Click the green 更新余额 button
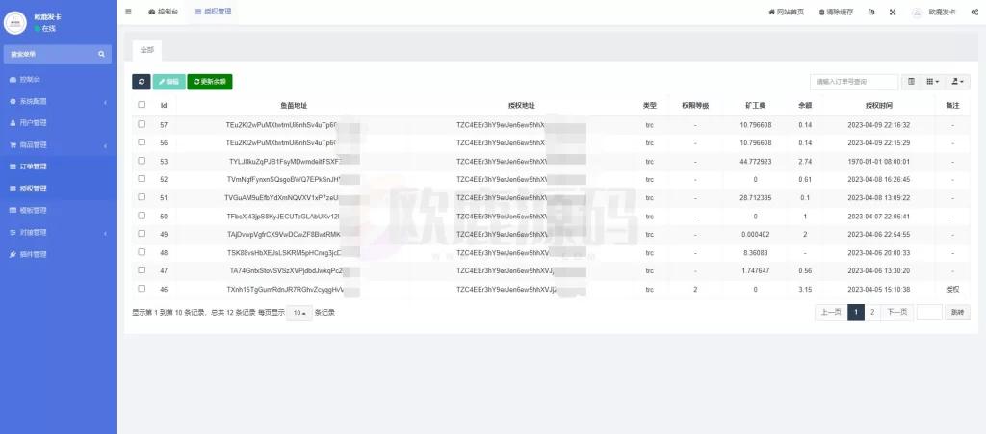The height and width of the screenshot is (434, 986). click(x=209, y=82)
